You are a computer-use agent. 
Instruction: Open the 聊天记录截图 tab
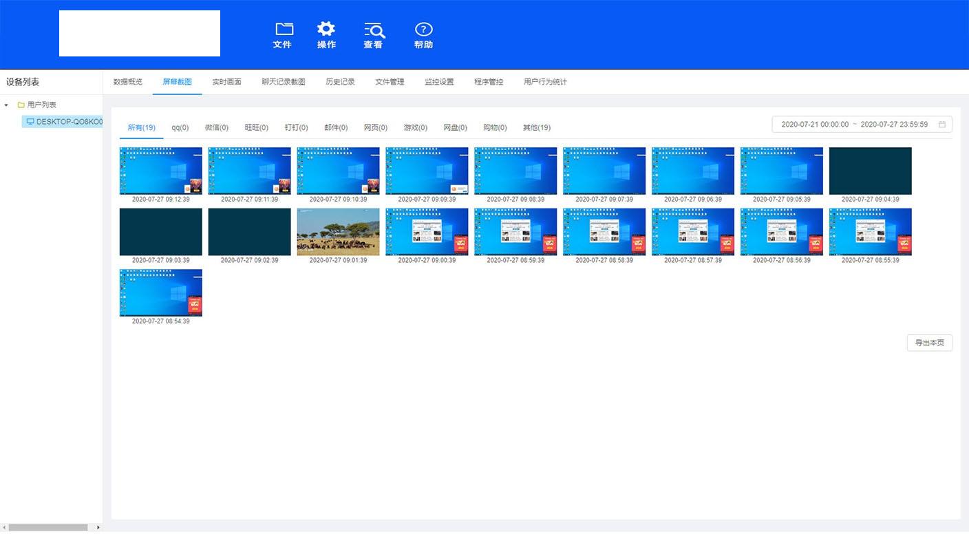click(x=283, y=82)
